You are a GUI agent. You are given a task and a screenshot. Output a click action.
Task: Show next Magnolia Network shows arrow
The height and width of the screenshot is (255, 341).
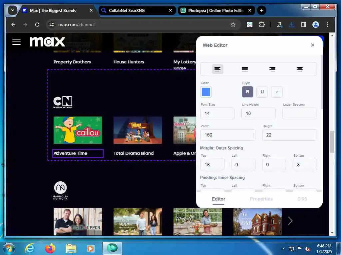tap(290, 221)
